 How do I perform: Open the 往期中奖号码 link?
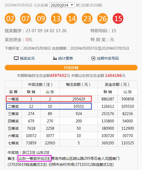click(108, 58)
